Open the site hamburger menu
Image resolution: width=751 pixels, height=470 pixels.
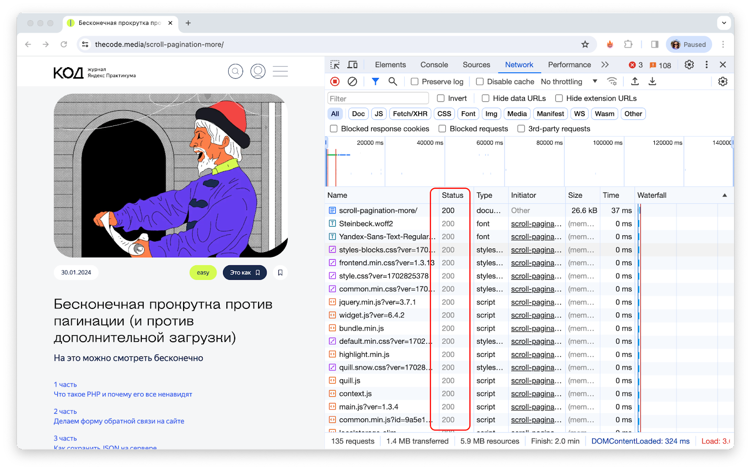[x=280, y=71]
